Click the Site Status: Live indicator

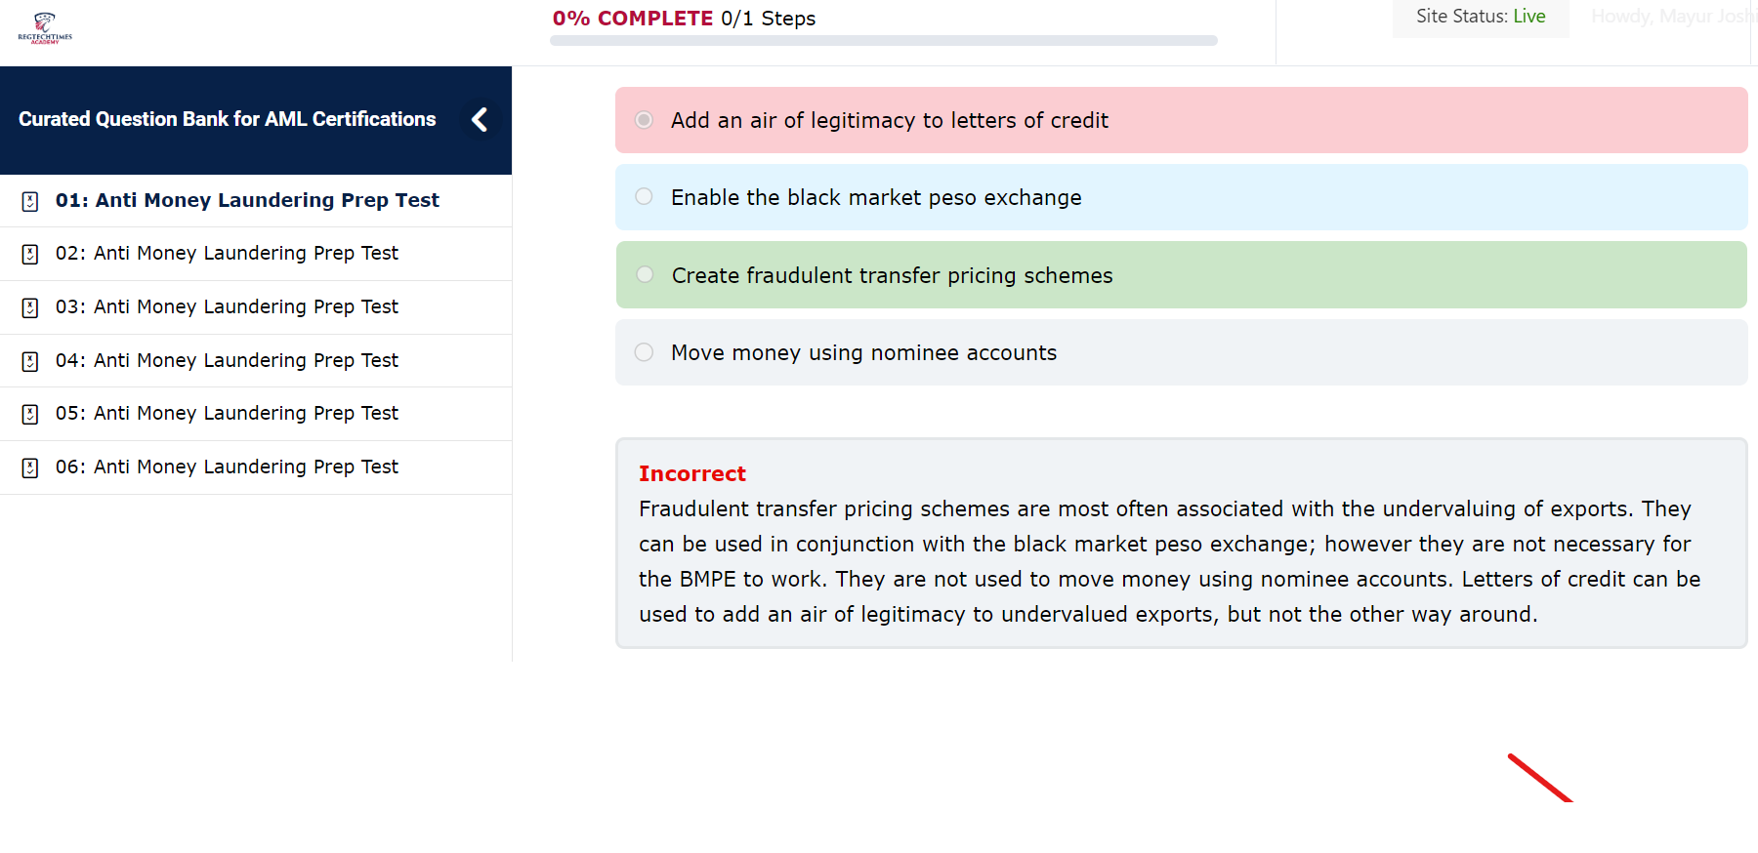tap(1481, 17)
